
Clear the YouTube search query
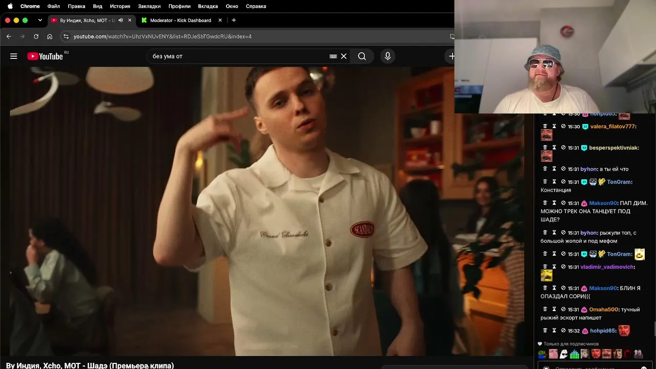[x=344, y=56]
